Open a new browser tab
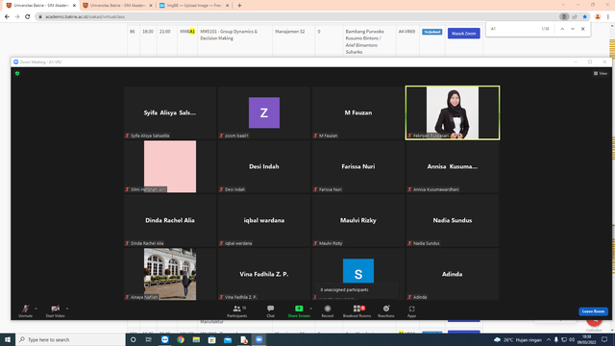 pyautogui.click(x=239, y=6)
